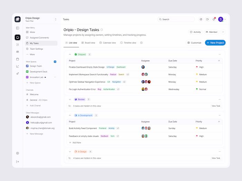Click View Task in Review group
Image resolution: width=242 pixels, height=181 pixels.
(216, 106)
